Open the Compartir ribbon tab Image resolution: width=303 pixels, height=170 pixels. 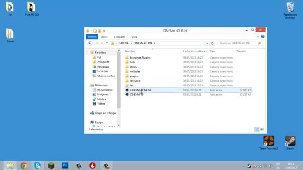click(x=119, y=37)
